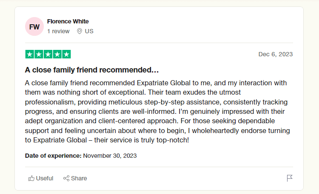The width and height of the screenshot is (319, 194).
Task: Mark the review as Useful
Action: click(45, 178)
